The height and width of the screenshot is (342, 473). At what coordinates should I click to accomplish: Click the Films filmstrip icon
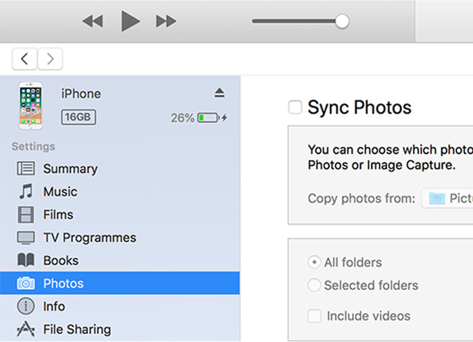(26, 215)
